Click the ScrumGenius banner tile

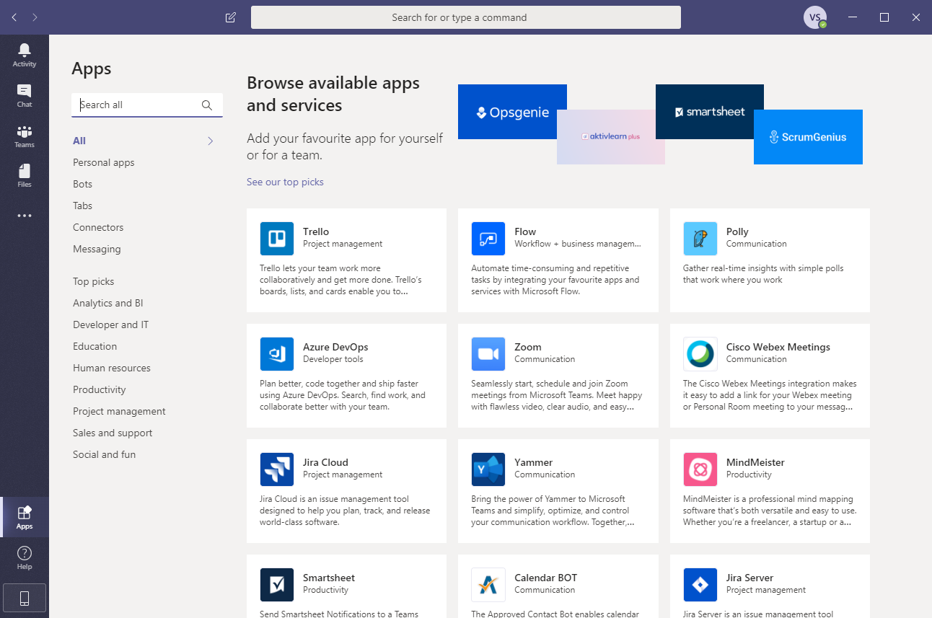pos(808,137)
